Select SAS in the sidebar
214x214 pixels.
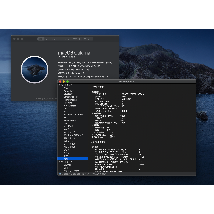tap(66, 112)
